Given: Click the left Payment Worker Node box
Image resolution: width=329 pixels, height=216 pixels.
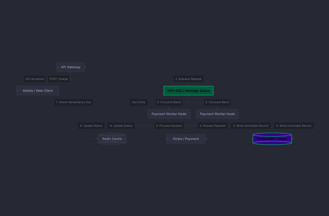Looking at the screenshot, I should [x=169, y=114].
